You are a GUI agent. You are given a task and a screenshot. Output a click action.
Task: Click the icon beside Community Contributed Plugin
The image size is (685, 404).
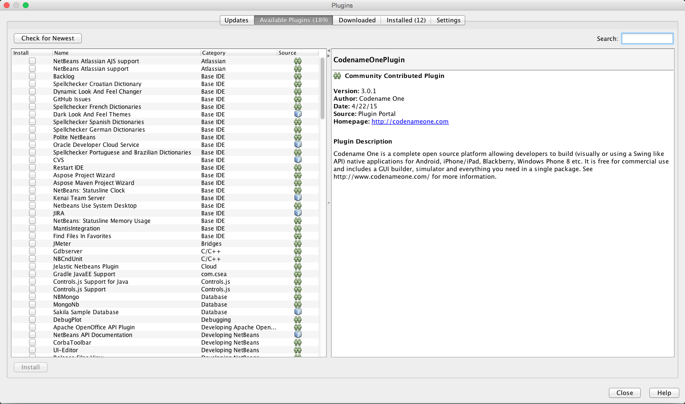(x=337, y=76)
